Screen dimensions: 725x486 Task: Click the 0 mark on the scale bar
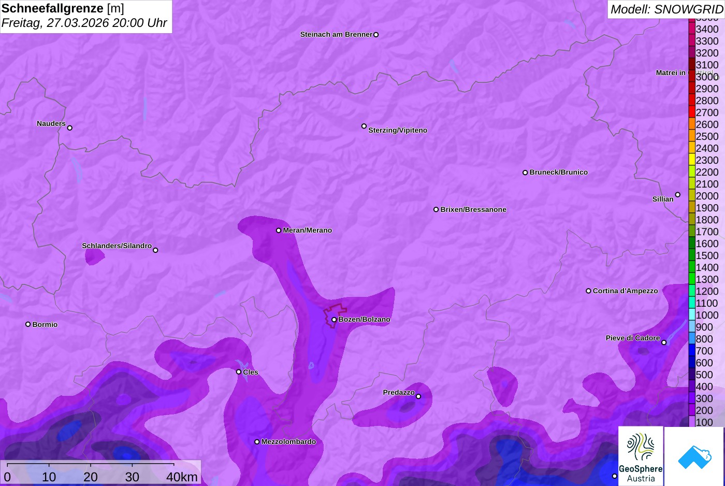coord(7,477)
